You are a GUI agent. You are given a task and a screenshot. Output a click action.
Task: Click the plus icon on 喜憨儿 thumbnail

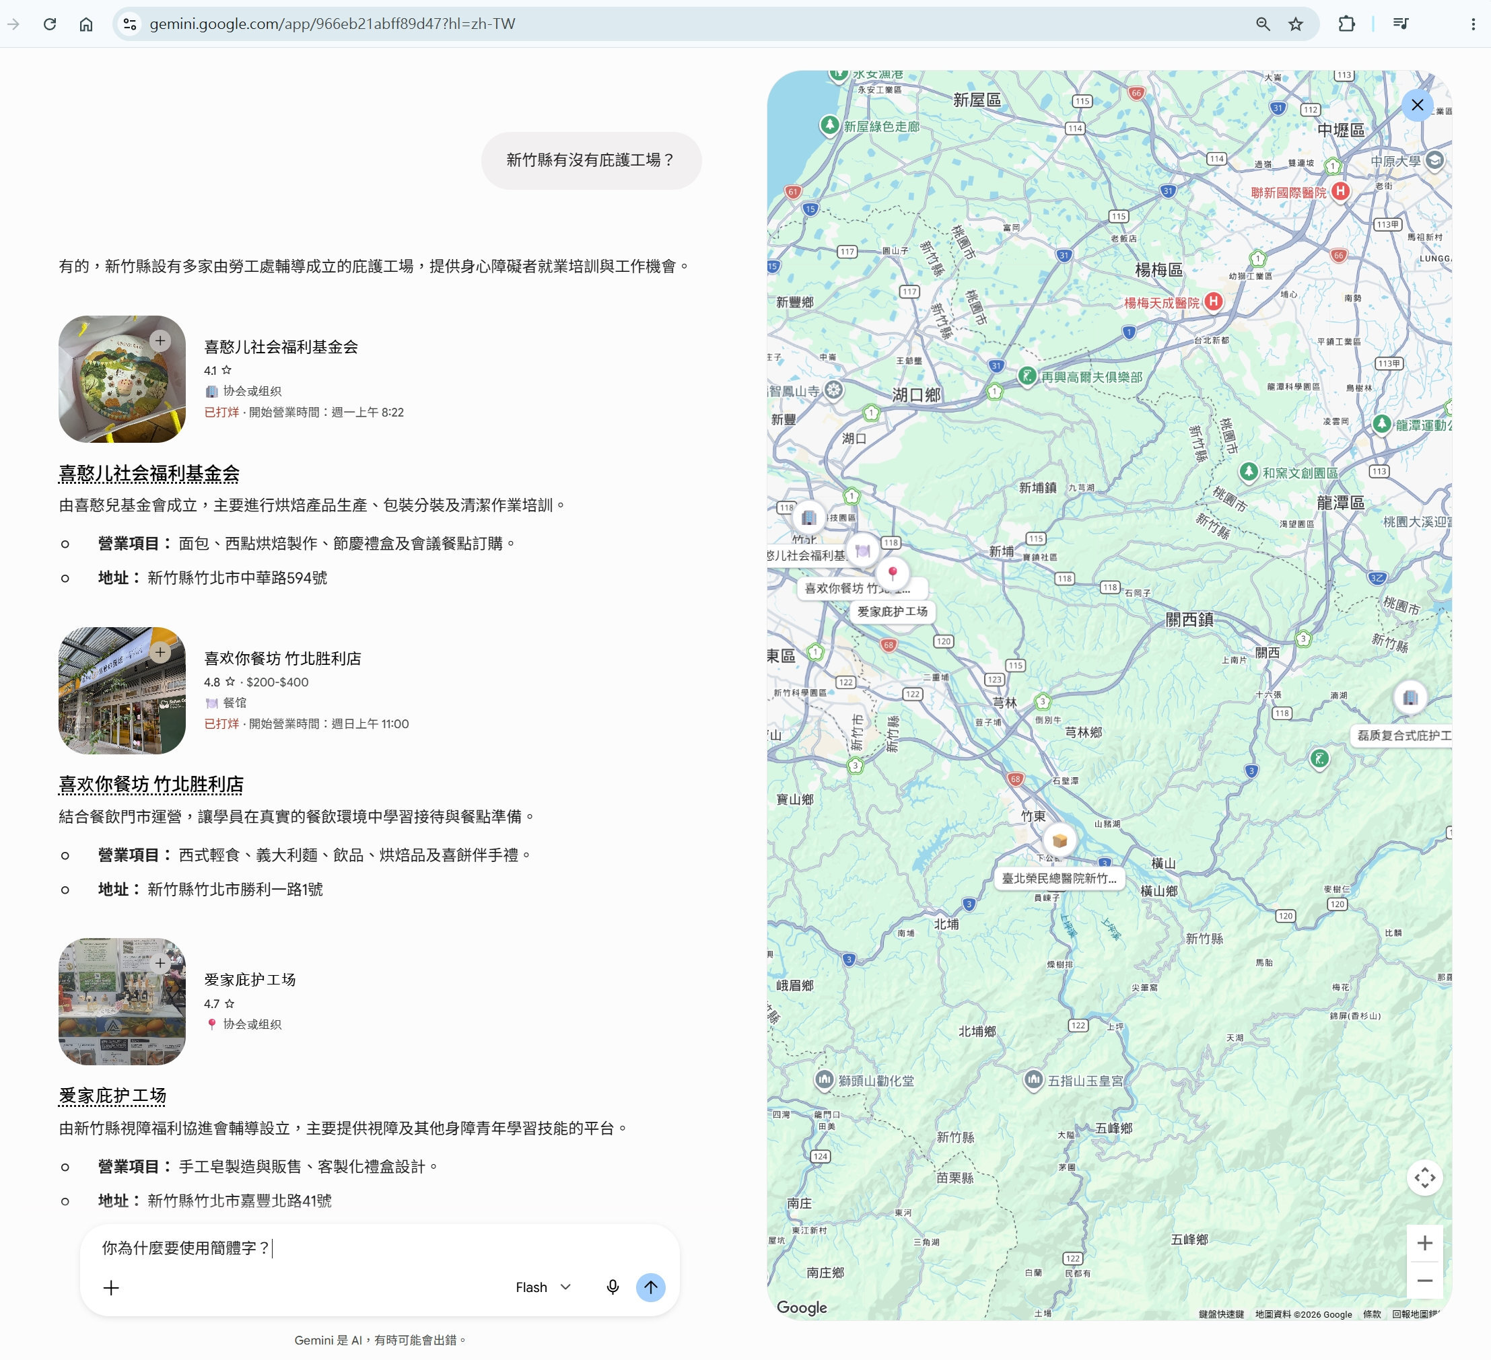coord(160,341)
